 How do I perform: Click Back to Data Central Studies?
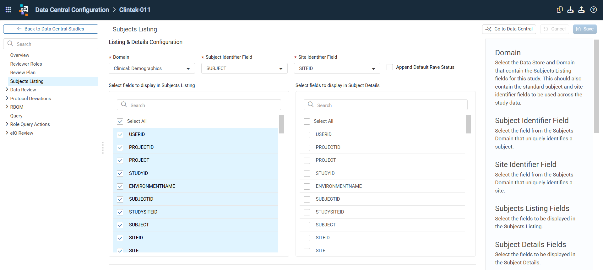(51, 29)
